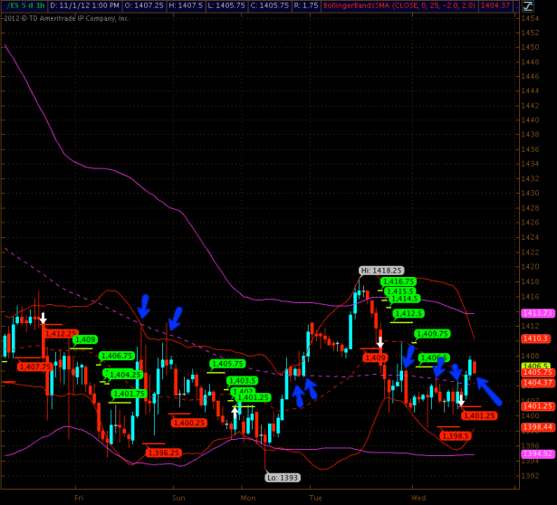557x505 pixels.
Task: Click the green 1,409.75 price bubble
Action: pos(432,334)
